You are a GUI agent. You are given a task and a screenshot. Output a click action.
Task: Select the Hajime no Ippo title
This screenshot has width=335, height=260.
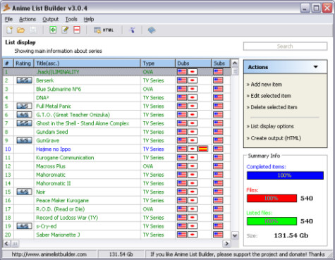pyautogui.click(x=54, y=149)
